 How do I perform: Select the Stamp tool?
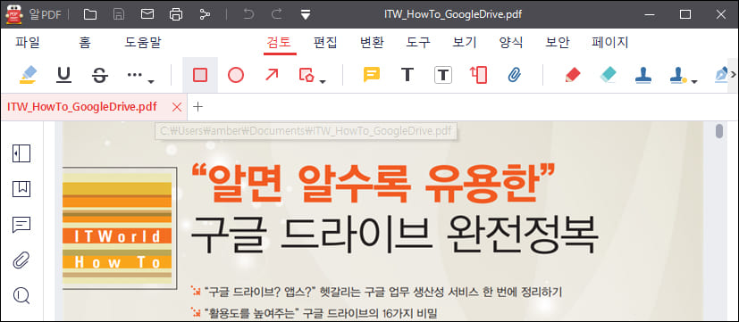[x=643, y=75]
